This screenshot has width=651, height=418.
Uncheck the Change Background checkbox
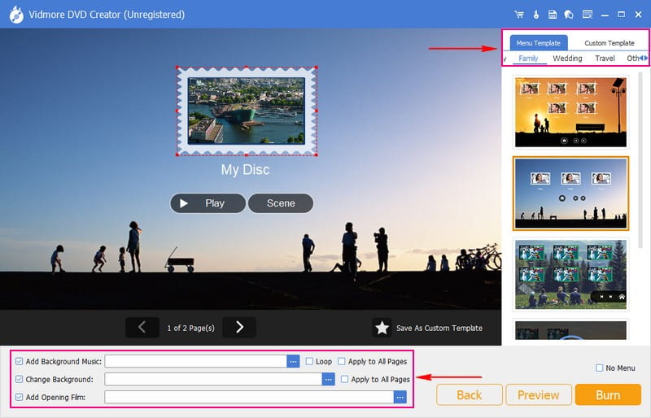tap(20, 379)
